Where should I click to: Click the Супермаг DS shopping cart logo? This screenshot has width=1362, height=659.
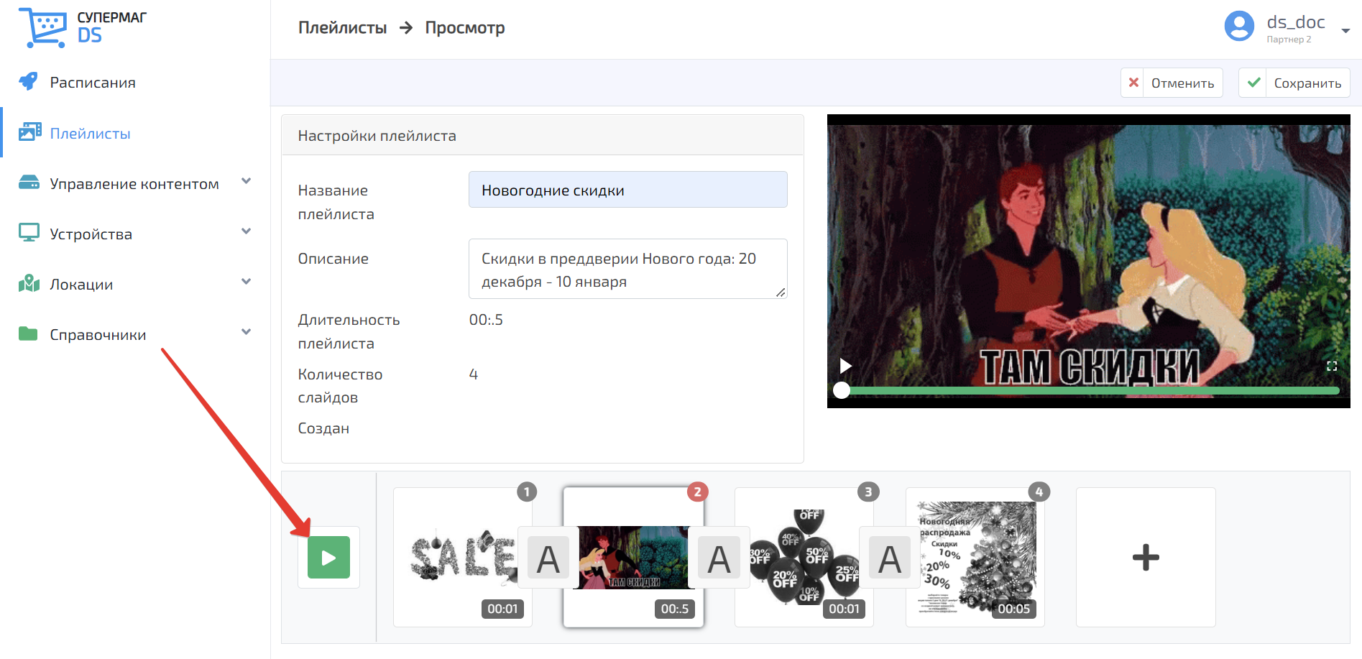[x=43, y=28]
